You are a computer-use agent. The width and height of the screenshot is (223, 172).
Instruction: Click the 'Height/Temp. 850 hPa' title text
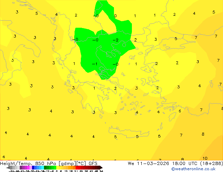pyautogui.click(x=28, y=164)
